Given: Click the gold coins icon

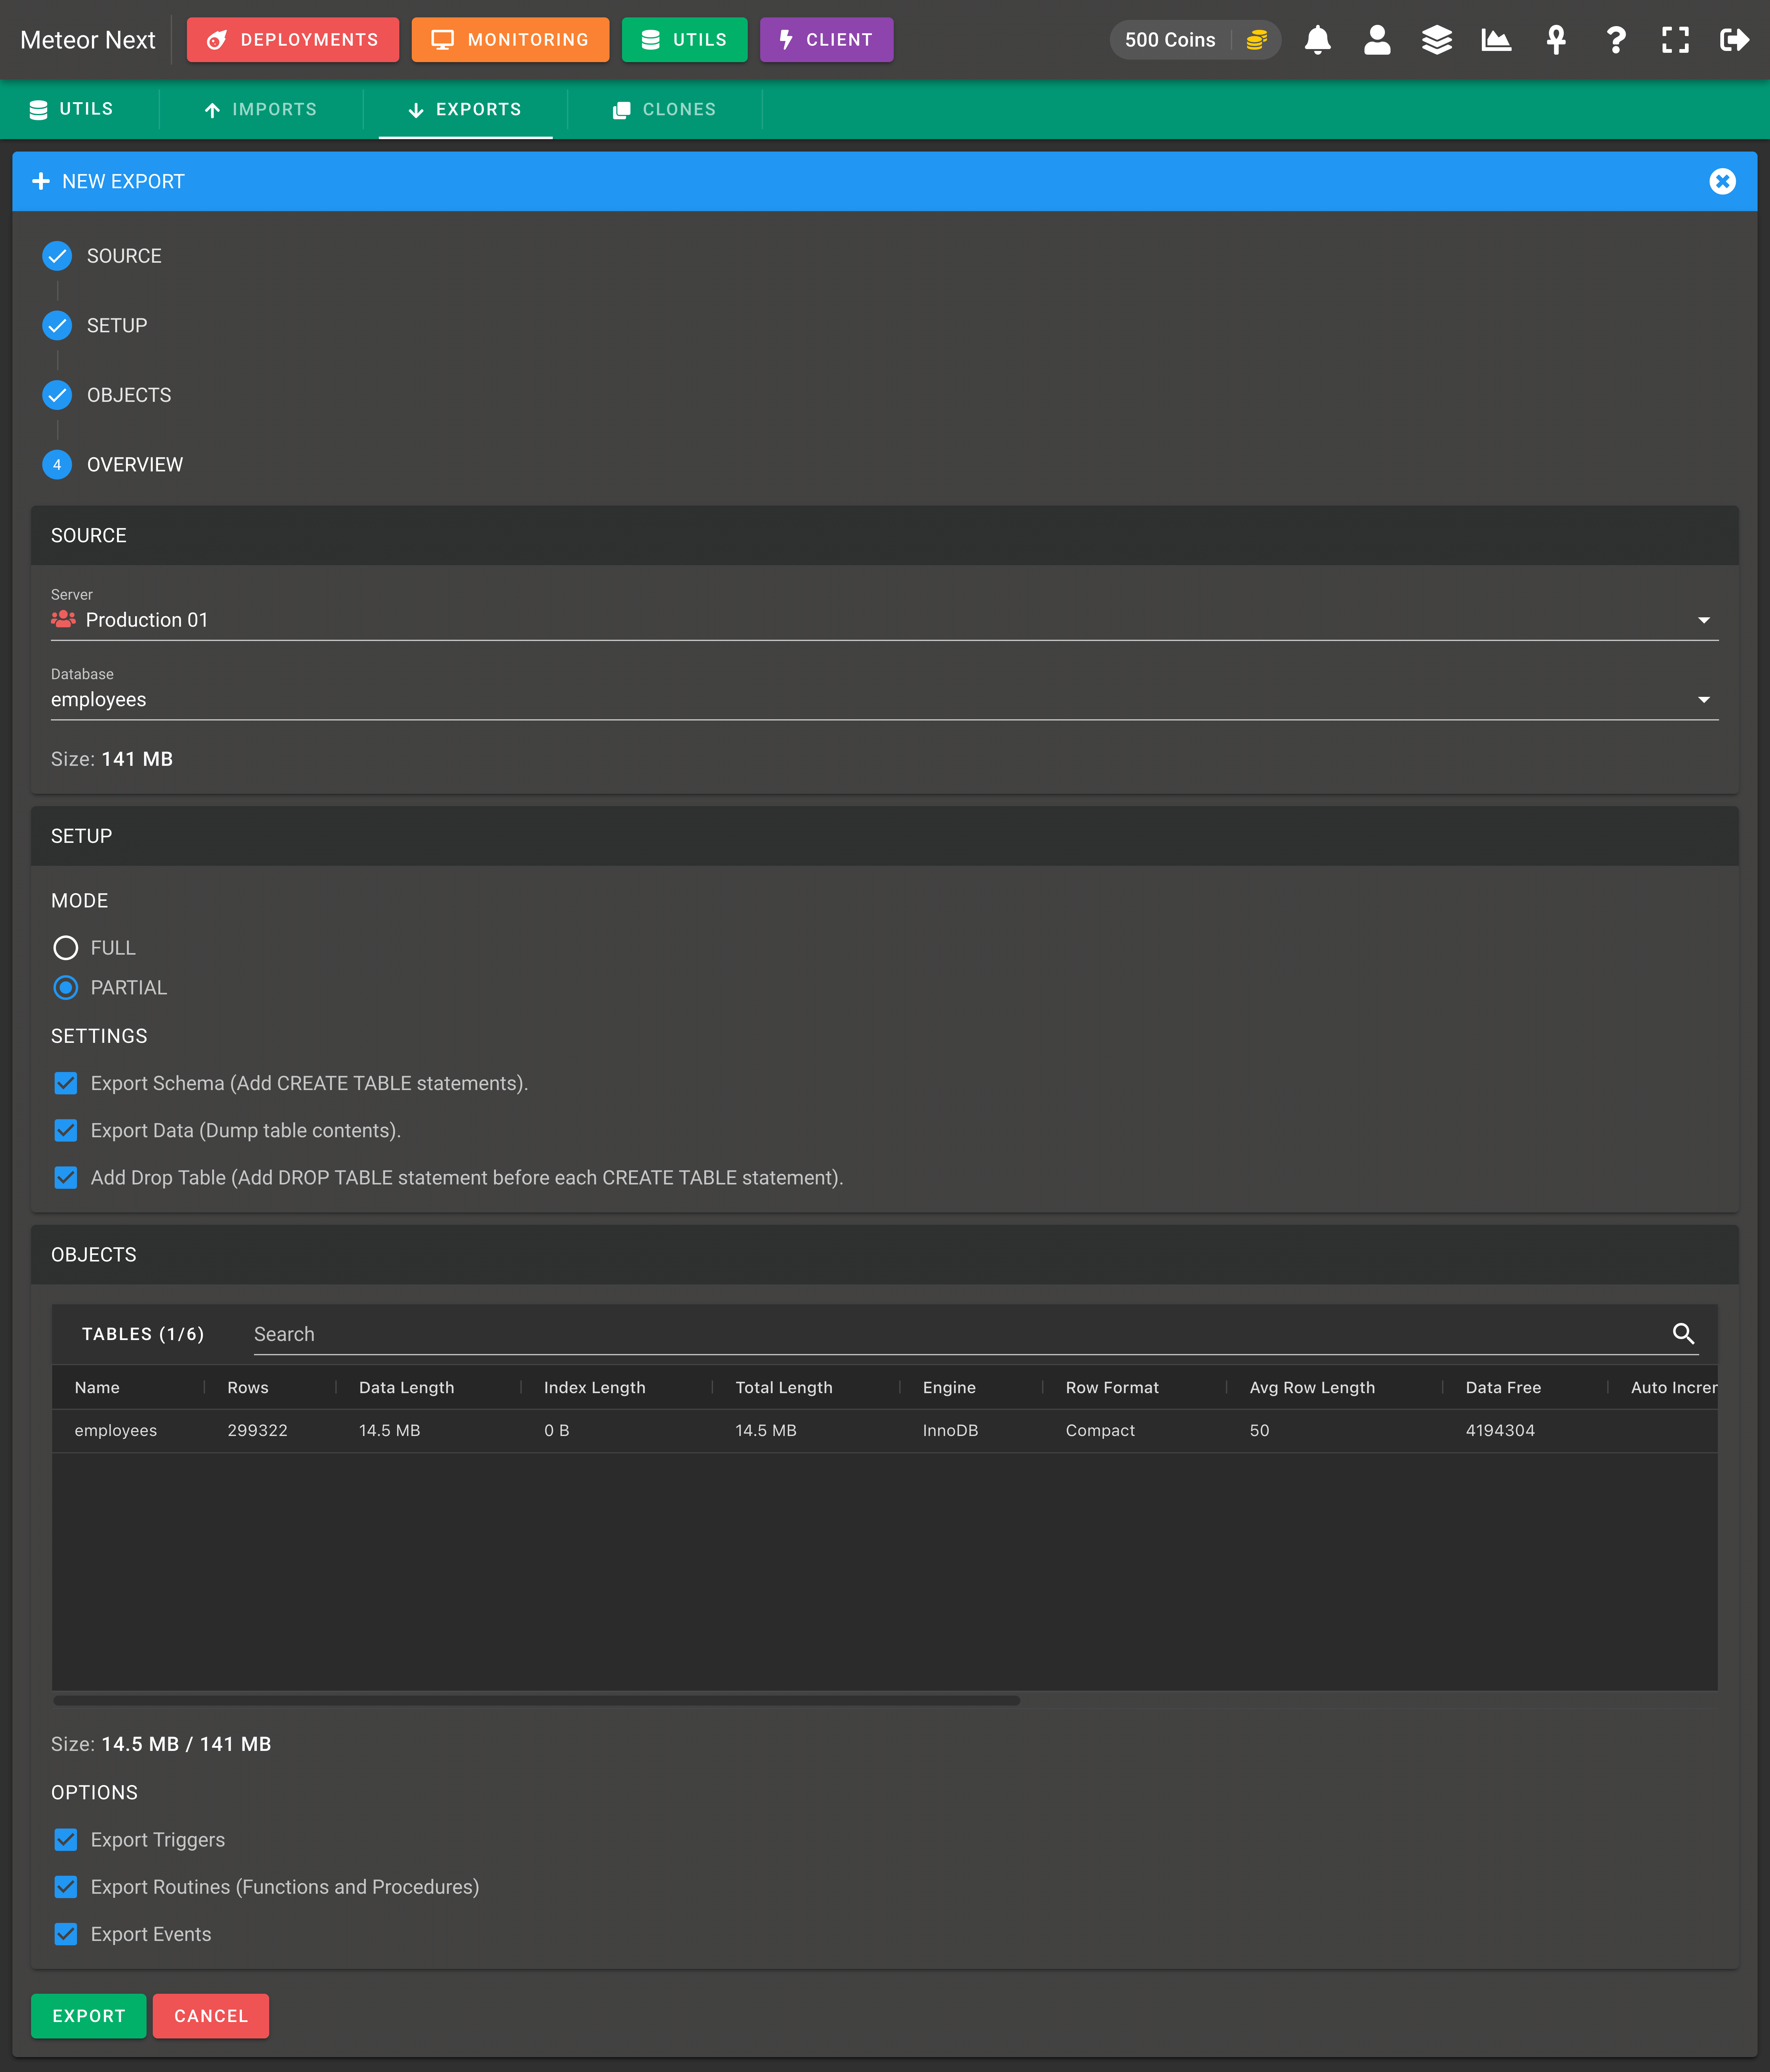Looking at the screenshot, I should point(1257,40).
